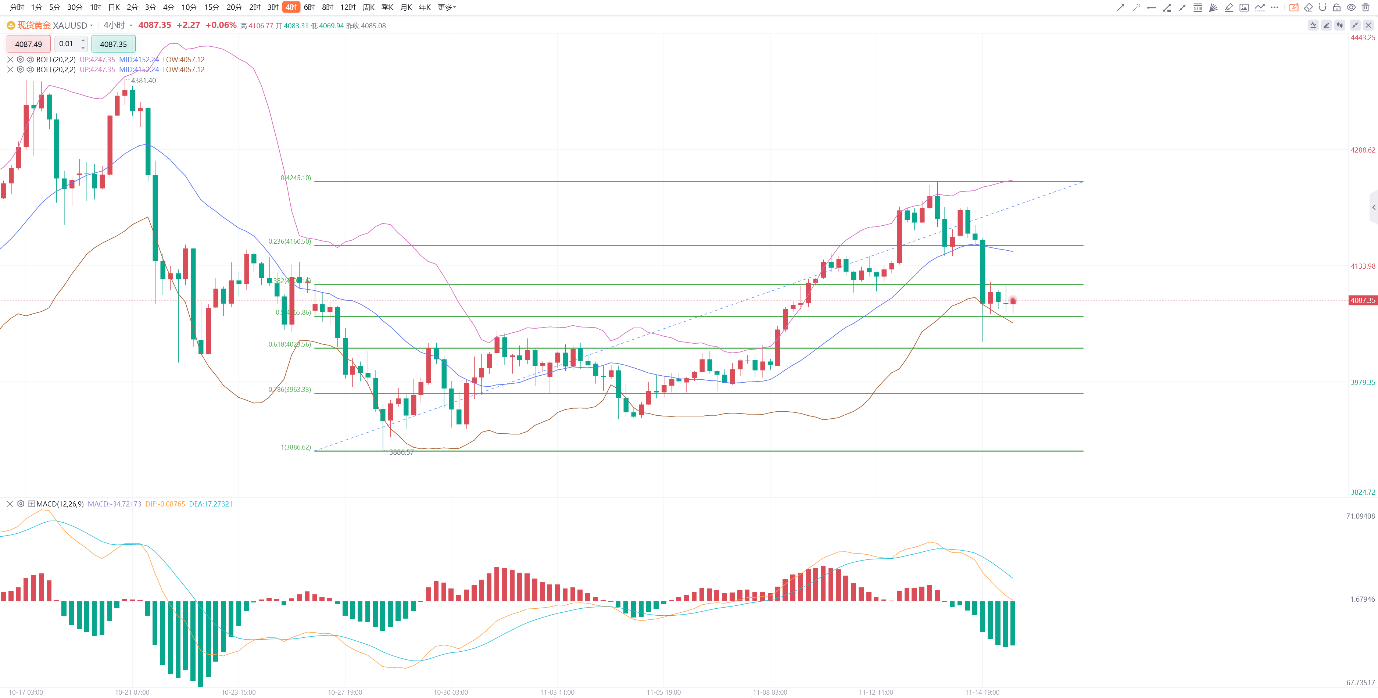Screen dimensions: 1378x698
Task: Select the fan lines drawing tool
Action: pos(1213,7)
